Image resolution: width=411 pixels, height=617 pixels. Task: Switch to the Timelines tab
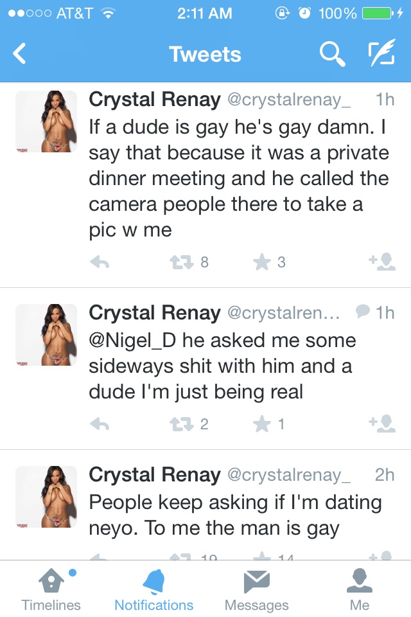tap(51, 589)
